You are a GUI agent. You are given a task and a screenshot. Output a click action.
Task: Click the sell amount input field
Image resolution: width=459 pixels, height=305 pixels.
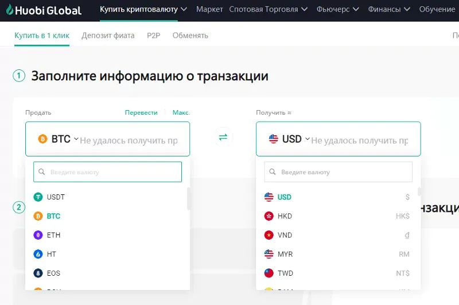(x=129, y=140)
